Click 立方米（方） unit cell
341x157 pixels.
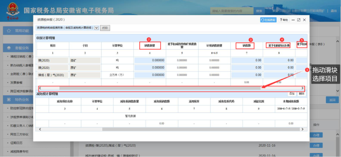click(117, 75)
